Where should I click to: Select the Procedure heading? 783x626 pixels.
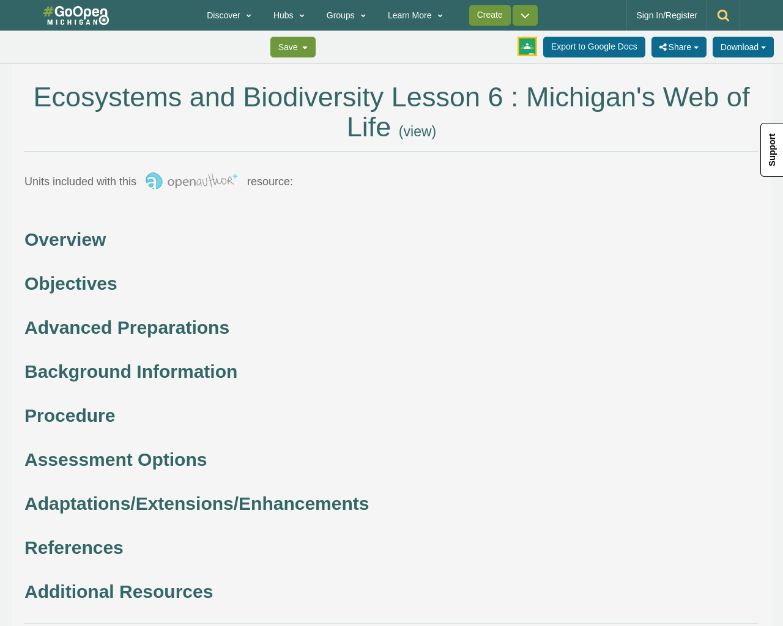(70, 414)
